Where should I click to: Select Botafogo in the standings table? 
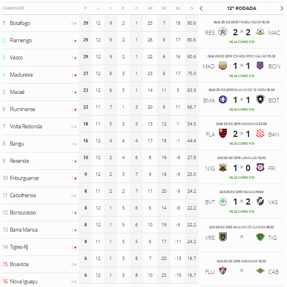20,23
